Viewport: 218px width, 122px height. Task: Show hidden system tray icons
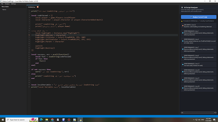pyautogui.click(x=194, y=120)
